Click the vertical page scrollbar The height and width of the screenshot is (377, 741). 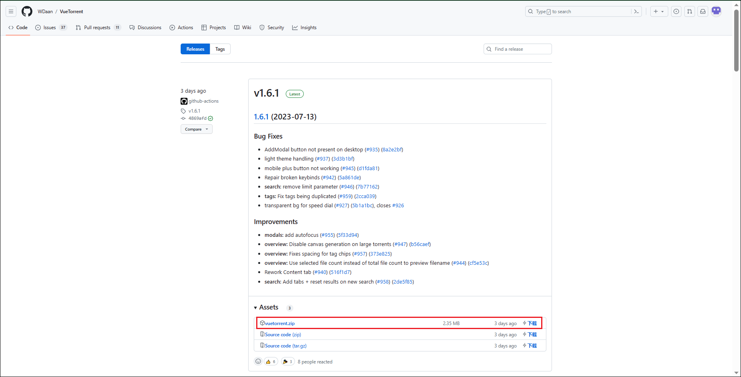coord(736,40)
